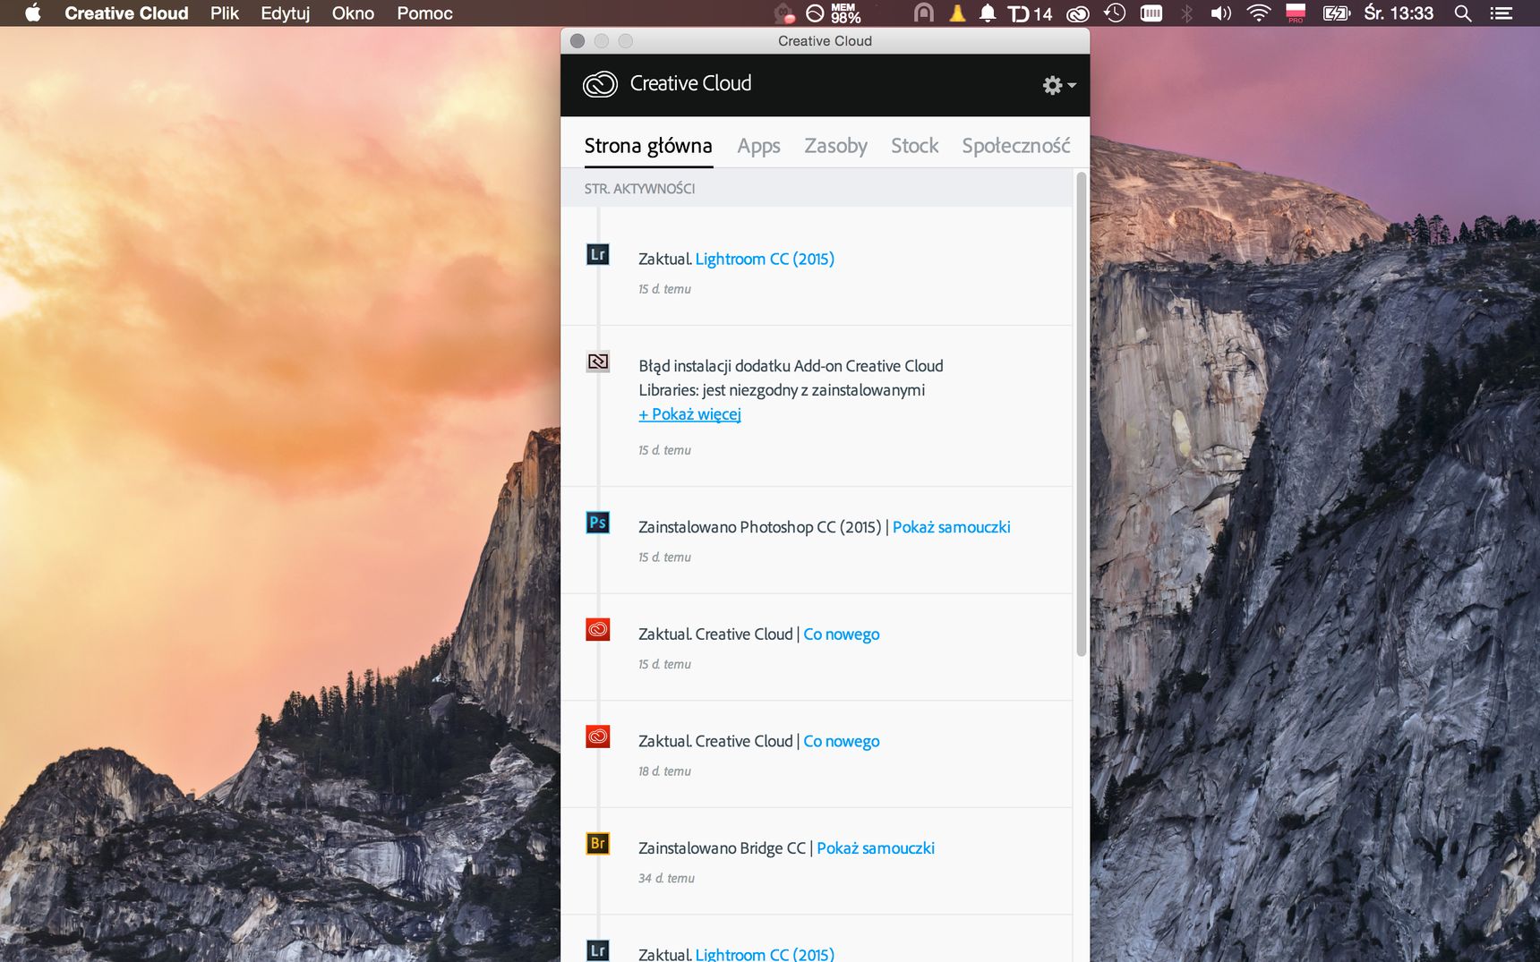1540x962 pixels.
Task: Click the arch-shaped menu bar icon
Action: [923, 13]
